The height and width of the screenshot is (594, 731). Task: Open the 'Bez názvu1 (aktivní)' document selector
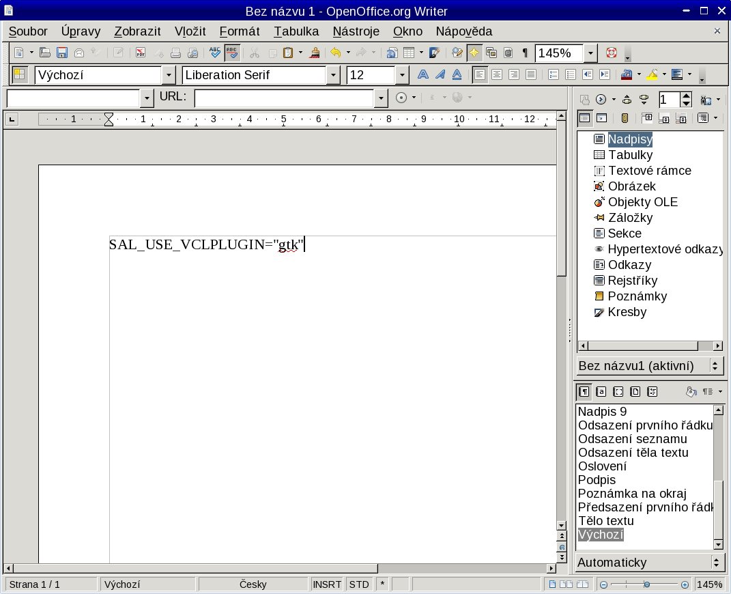(650, 366)
